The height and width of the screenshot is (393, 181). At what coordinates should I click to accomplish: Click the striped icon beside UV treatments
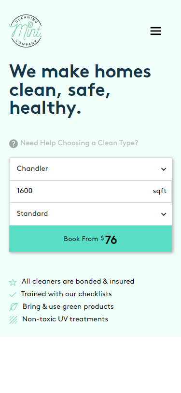tap(13, 320)
